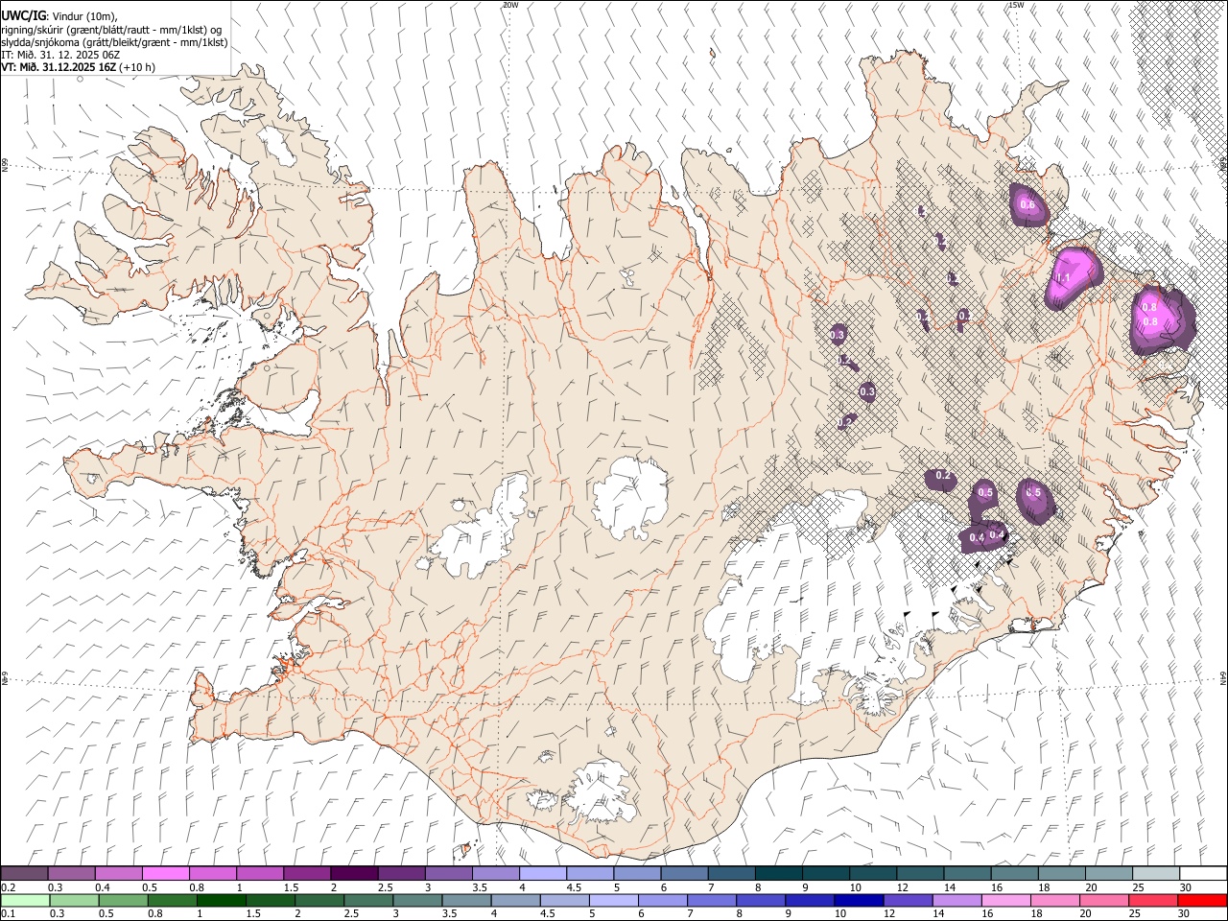Pick the dark plum 0.2 snow legend swatch
Viewport: 1228px width, 921px height.
tap(24, 874)
